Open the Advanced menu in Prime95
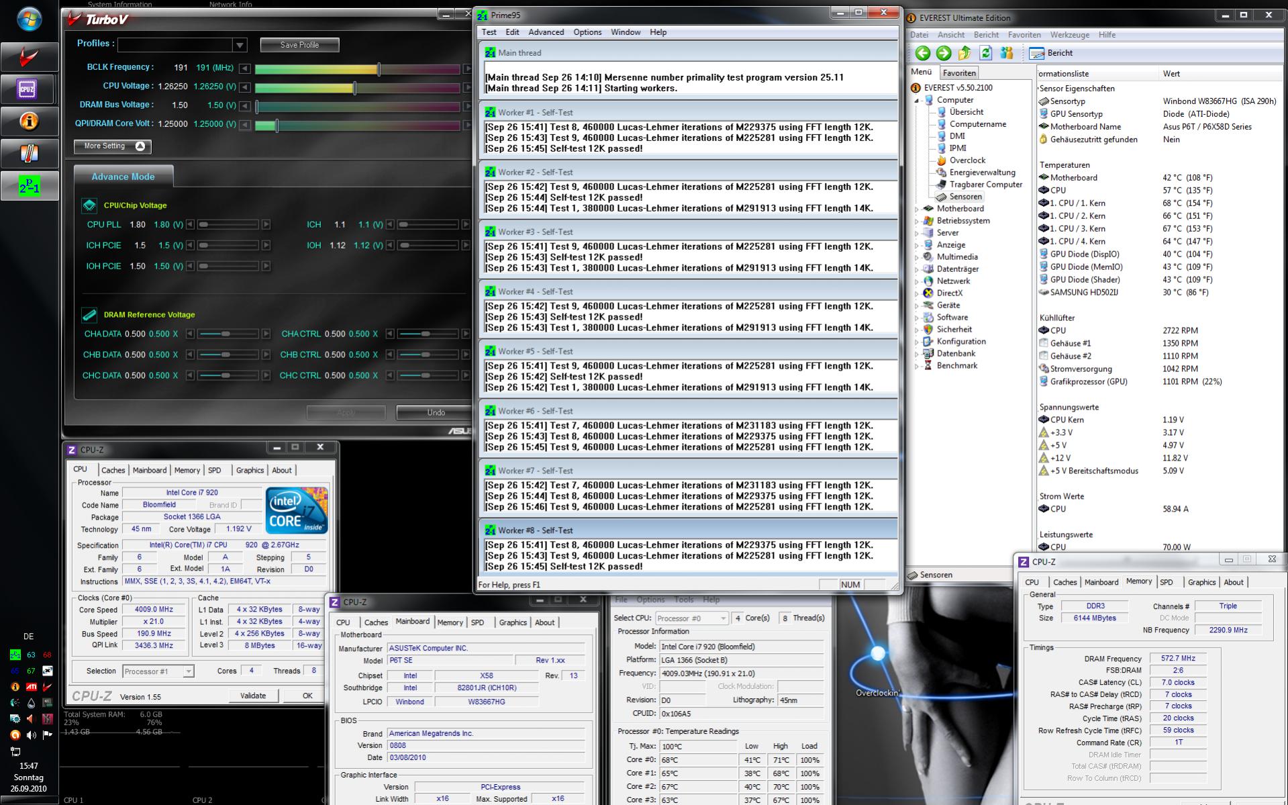This screenshot has height=805, width=1288. (546, 32)
